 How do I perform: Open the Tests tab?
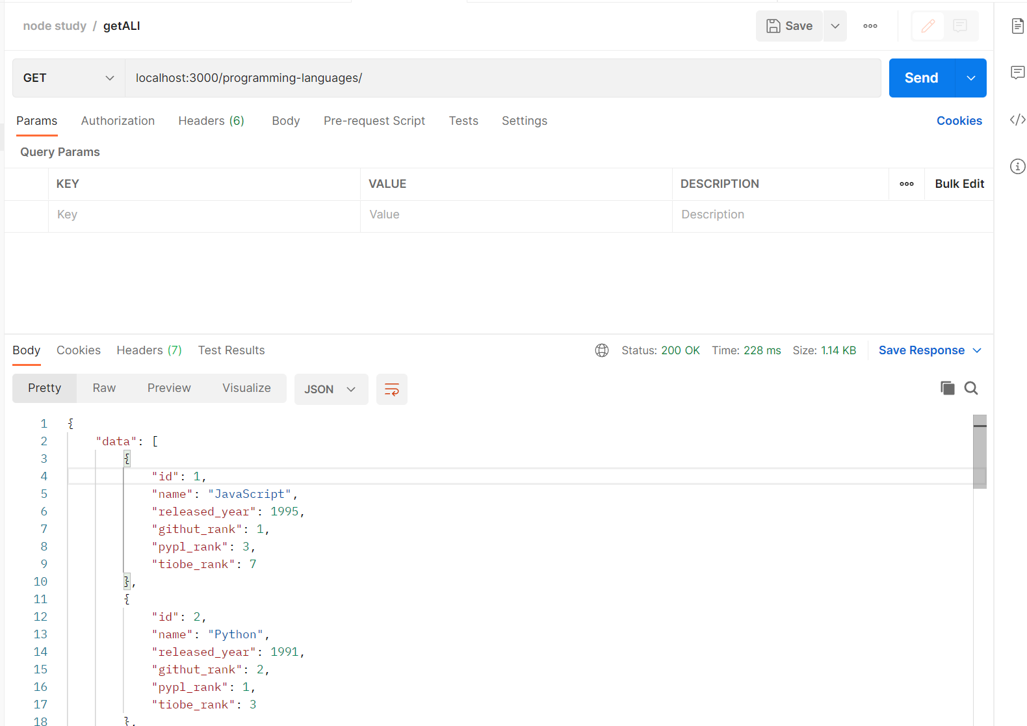[463, 121]
